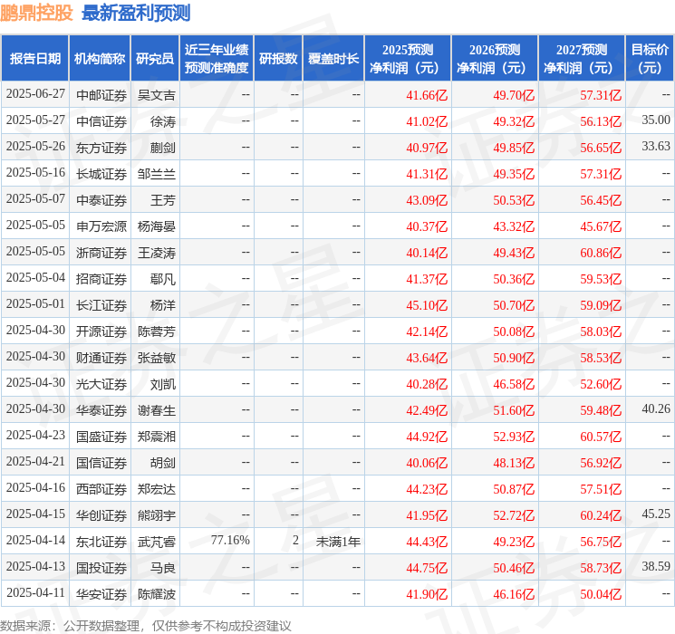This screenshot has height=634, width=675.
Task: Select the 东方证券 institution cell
Action: coord(101,148)
